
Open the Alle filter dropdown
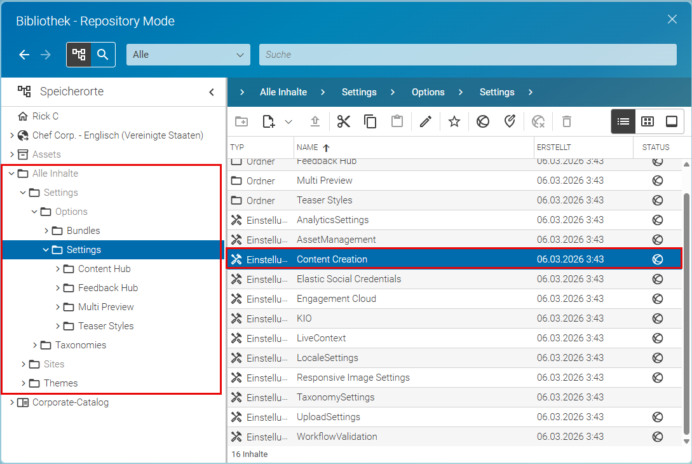tap(189, 55)
